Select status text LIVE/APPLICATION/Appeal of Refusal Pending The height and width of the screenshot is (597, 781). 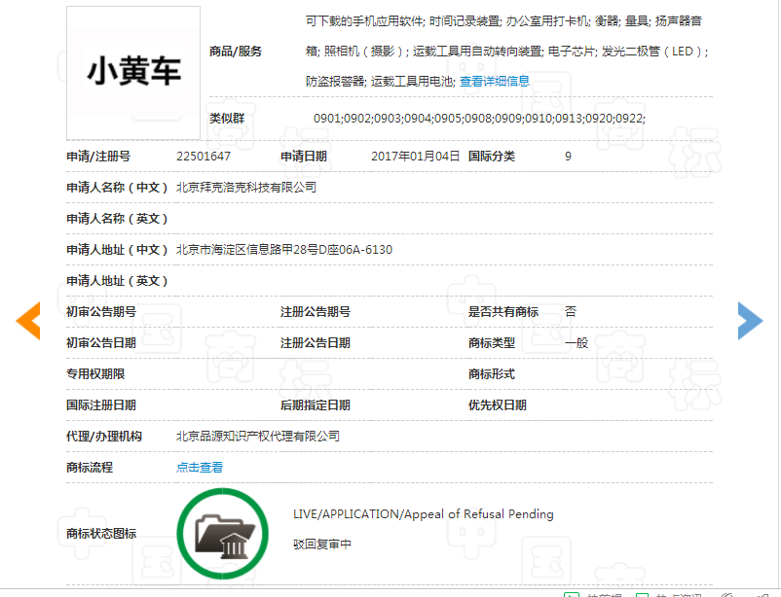click(424, 514)
